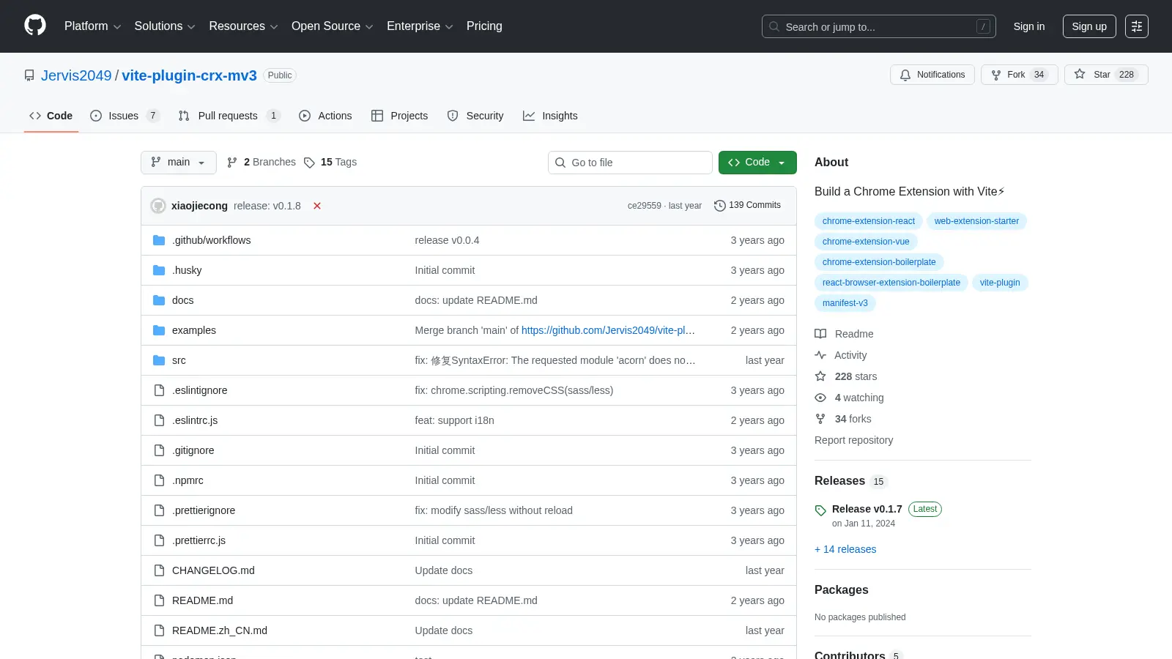This screenshot has height=659, width=1172.
Task: Click the file icon beside .eslintrc.js
Action: point(159,420)
